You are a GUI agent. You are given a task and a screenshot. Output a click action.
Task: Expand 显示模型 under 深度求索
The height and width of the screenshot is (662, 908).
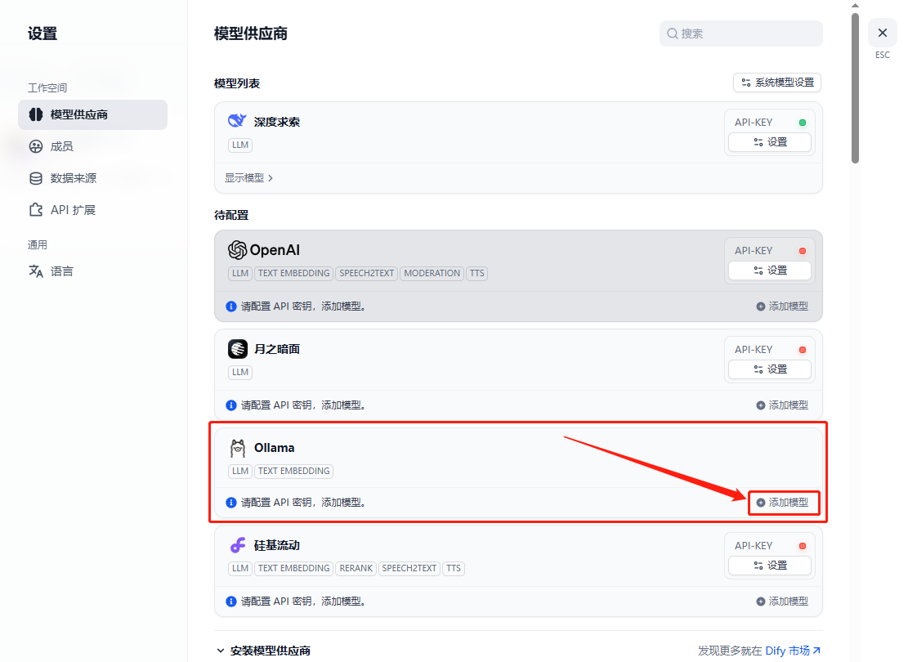click(248, 178)
